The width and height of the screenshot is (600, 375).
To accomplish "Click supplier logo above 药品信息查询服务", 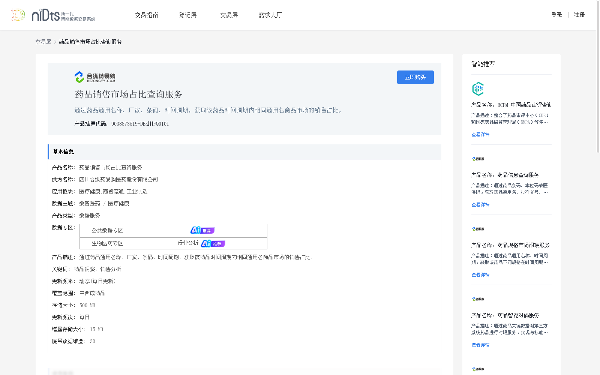I will coord(478,159).
